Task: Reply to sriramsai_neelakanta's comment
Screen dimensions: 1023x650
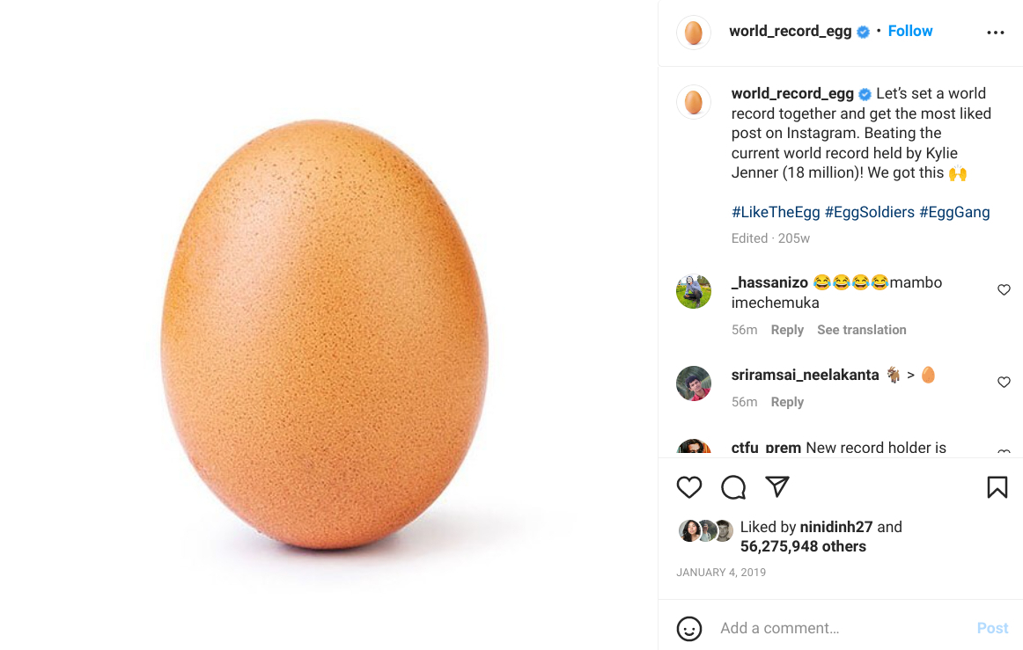Action: [787, 402]
